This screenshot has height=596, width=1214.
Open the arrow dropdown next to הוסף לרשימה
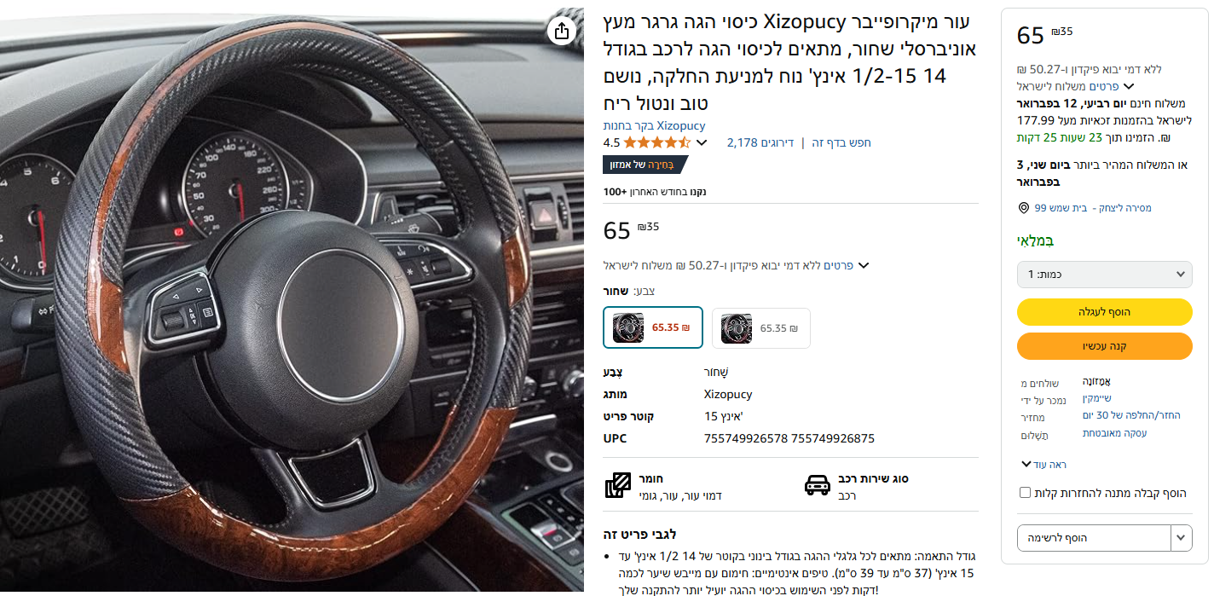click(x=1182, y=538)
